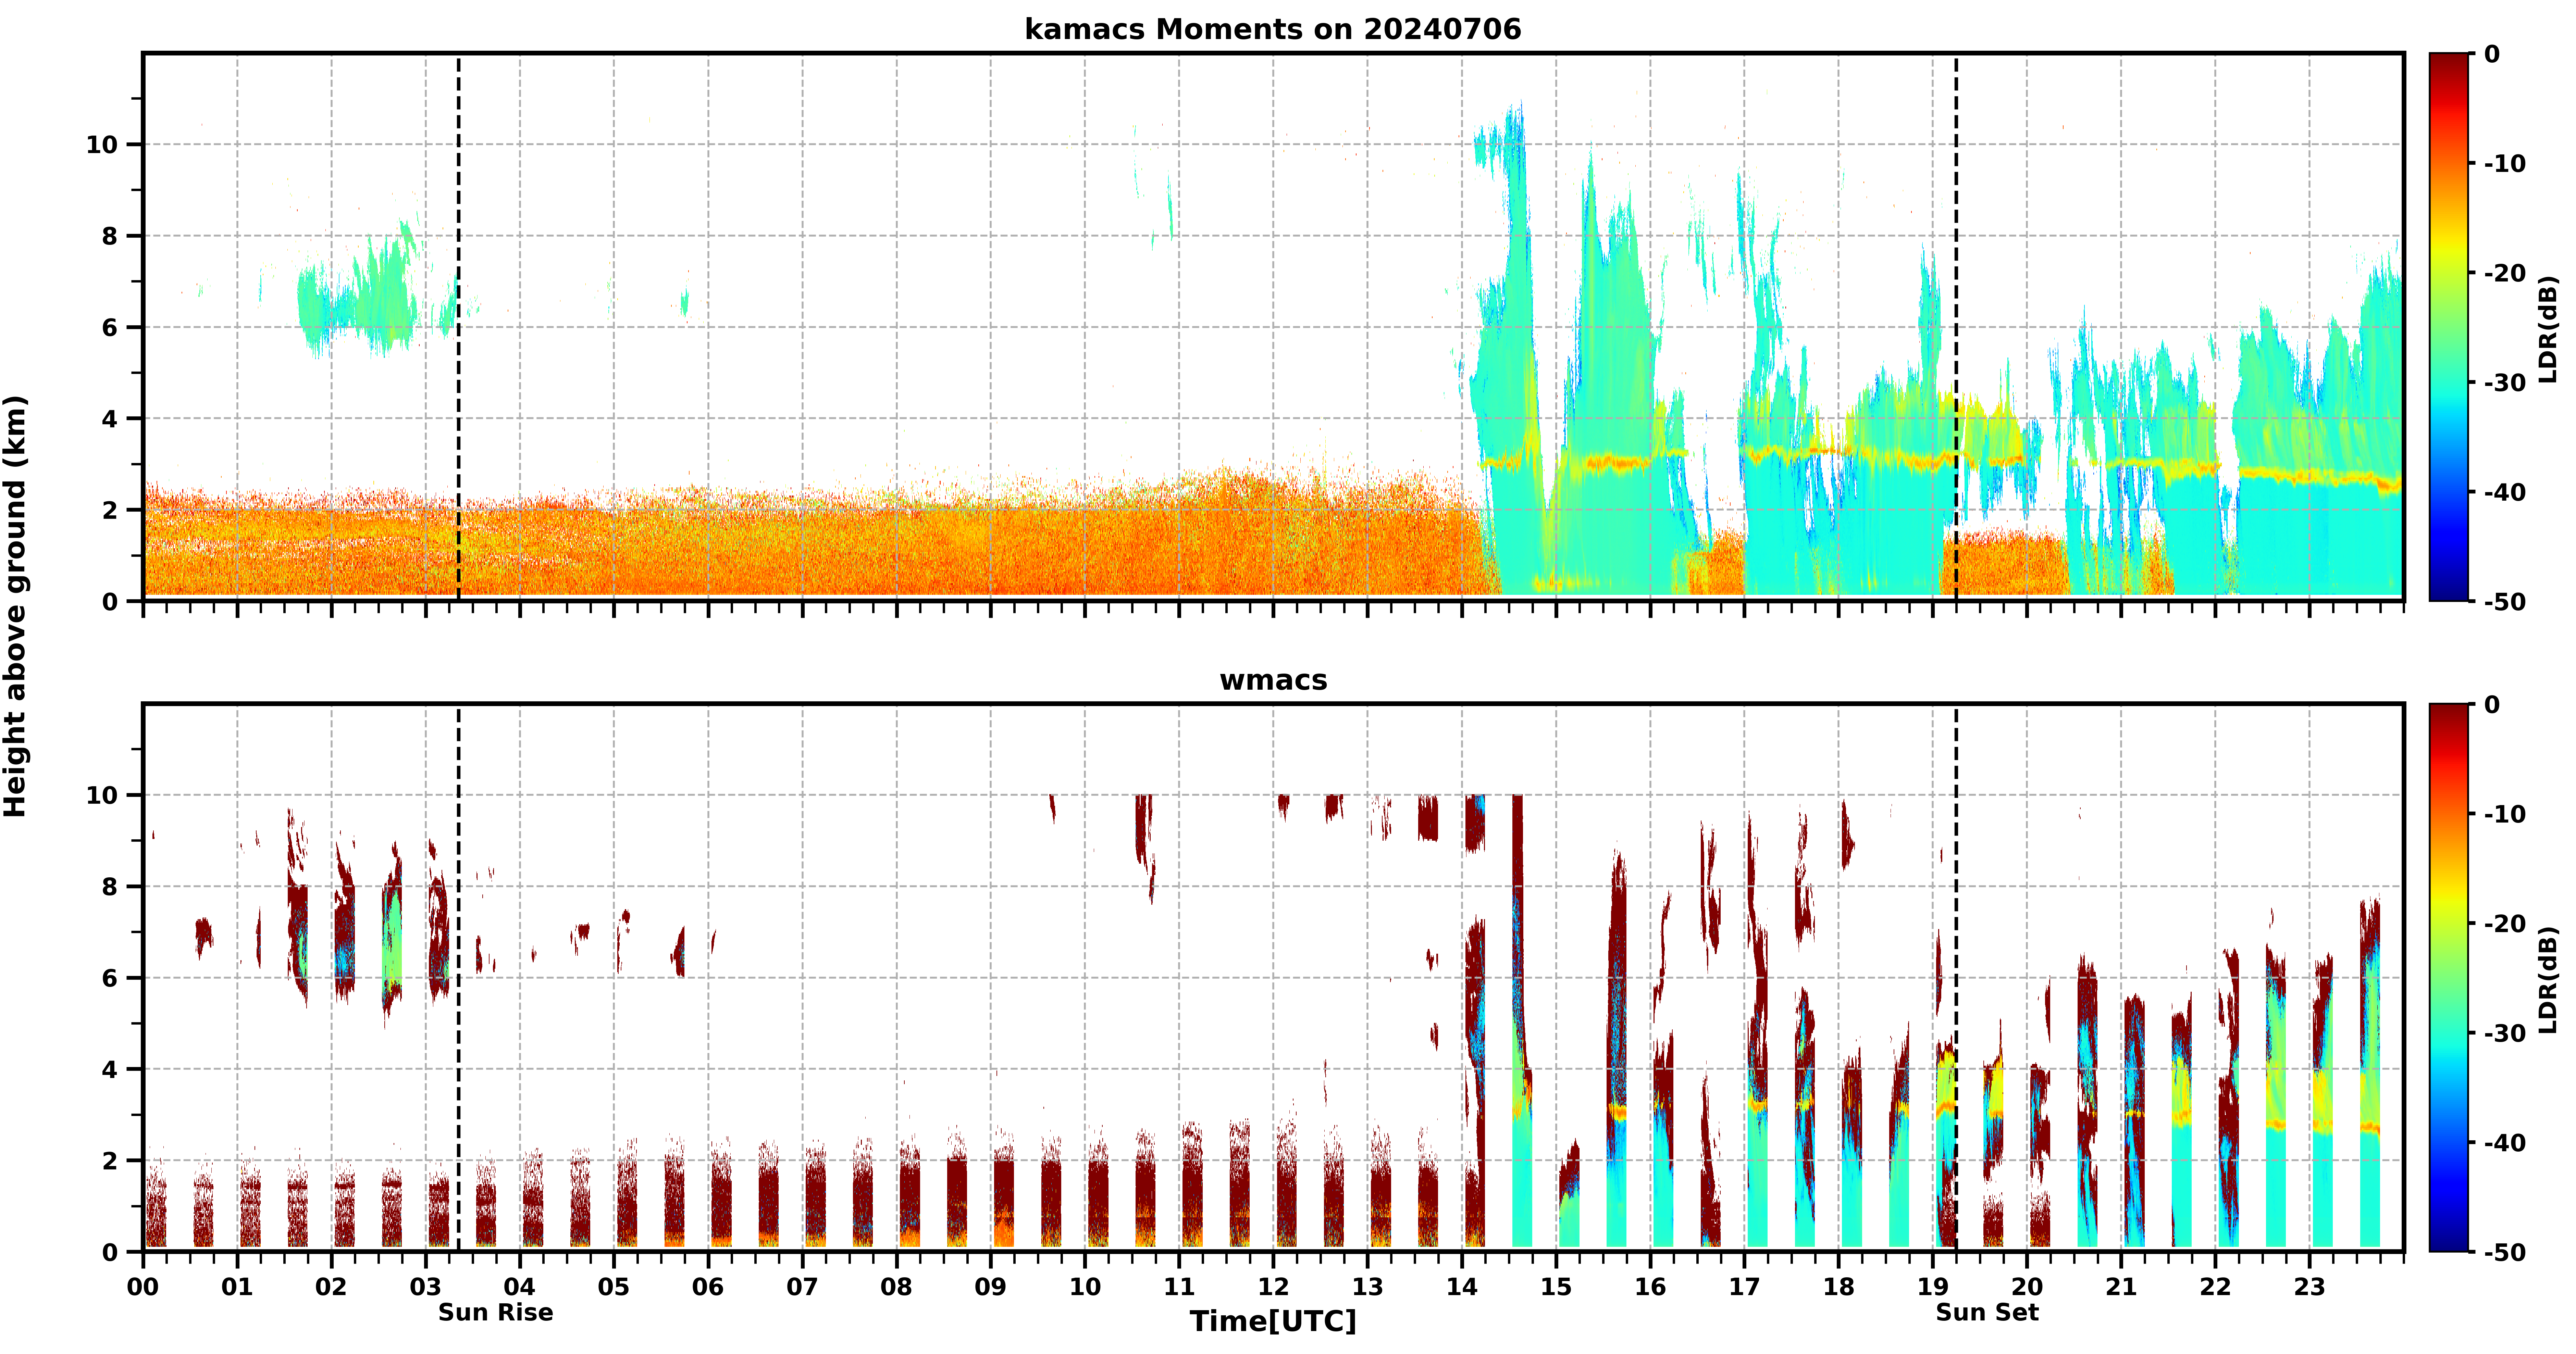Click '-40' tick on wmacs colorbar
This screenshot has height=1354, width=2576.
coord(2505,1143)
